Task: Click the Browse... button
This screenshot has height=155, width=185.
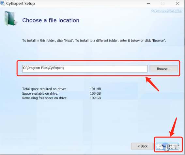Action: (164, 69)
